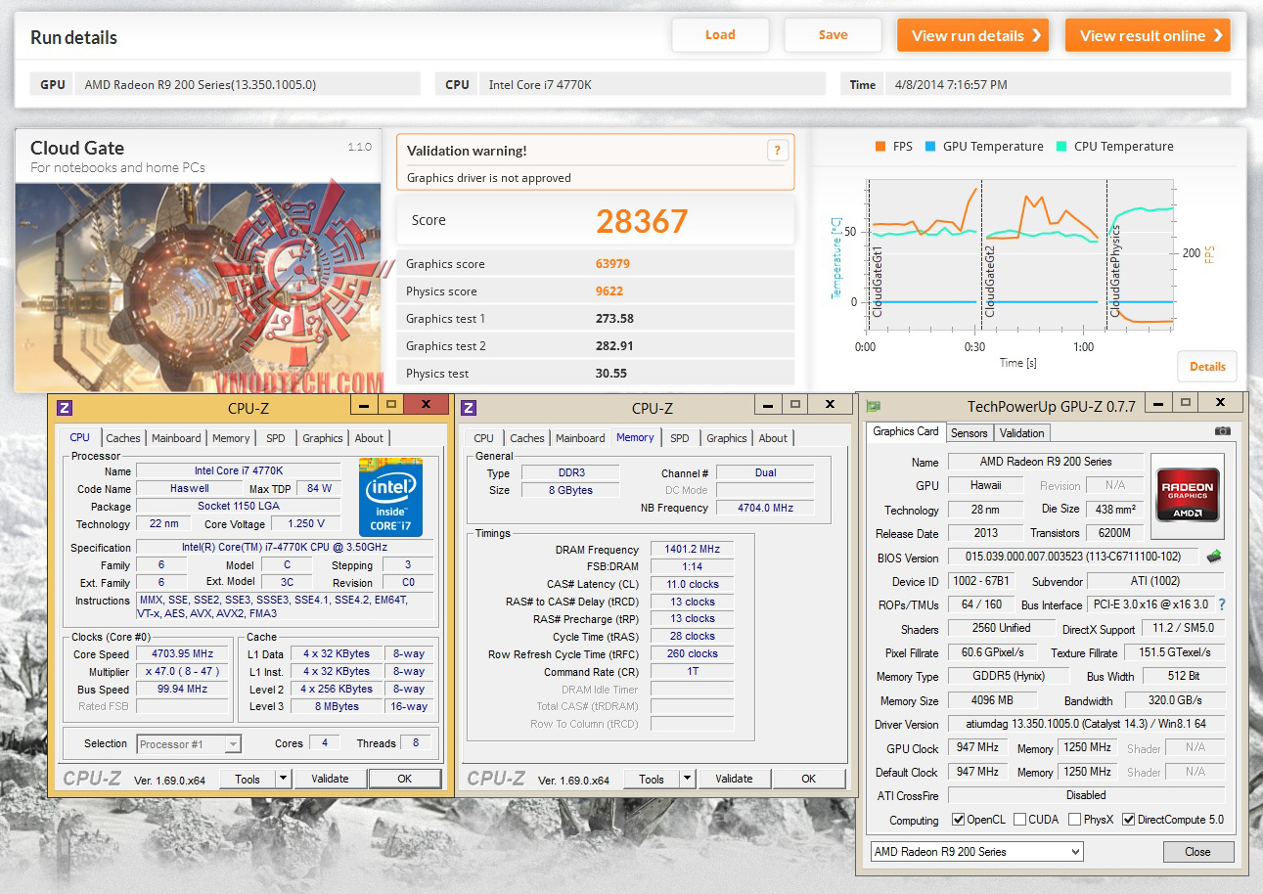Click View run details button
1263x894 pixels.
click(972, 35)
